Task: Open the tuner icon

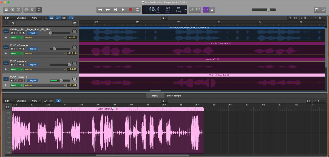Action: click(192, 9)
